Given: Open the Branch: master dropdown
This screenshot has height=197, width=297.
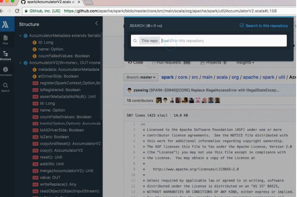Looking at the screenshot, I should click(x=141, y=77).
